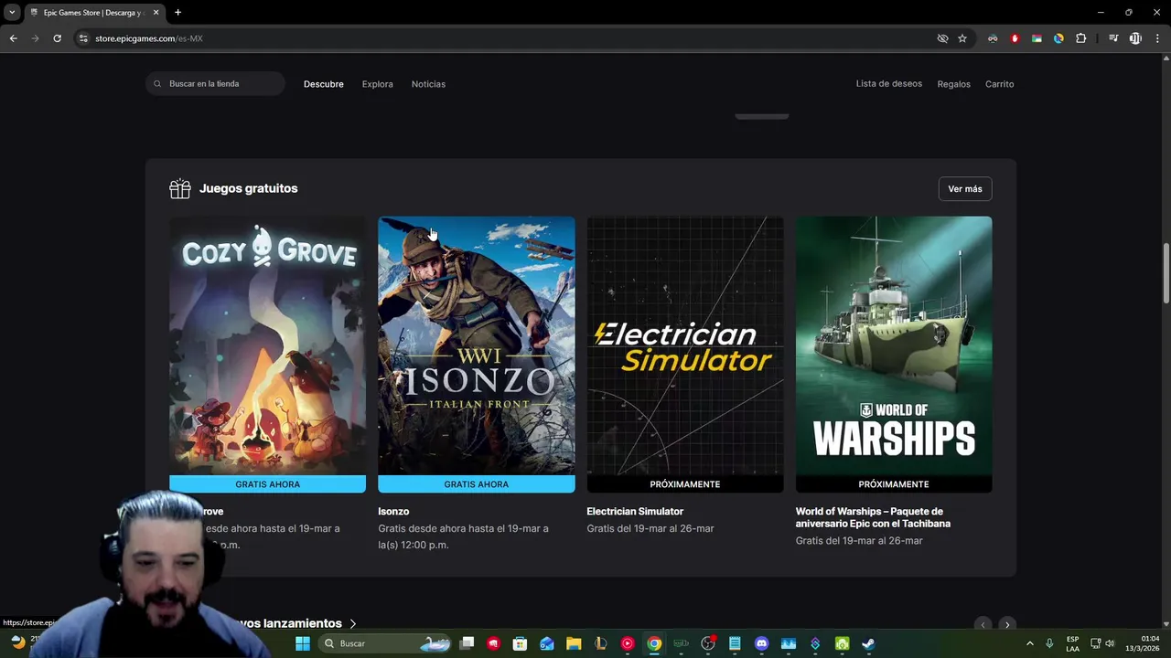Screen dimensions: 1171x658
Task: Click the page vertical scrollbar thumb
Action: tap(1166, 274)
